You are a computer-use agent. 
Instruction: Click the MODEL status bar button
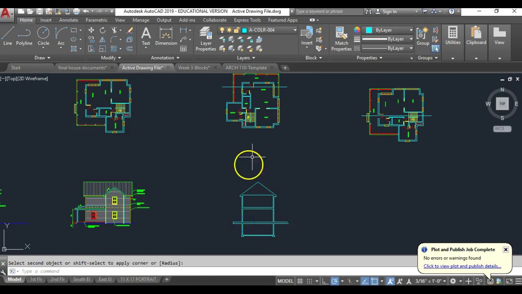click(285, 281)
